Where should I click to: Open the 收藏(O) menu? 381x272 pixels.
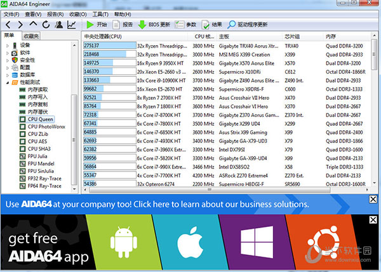click(x=78, y=15)
